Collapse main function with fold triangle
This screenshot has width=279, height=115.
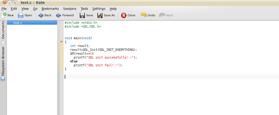point(61,42)
